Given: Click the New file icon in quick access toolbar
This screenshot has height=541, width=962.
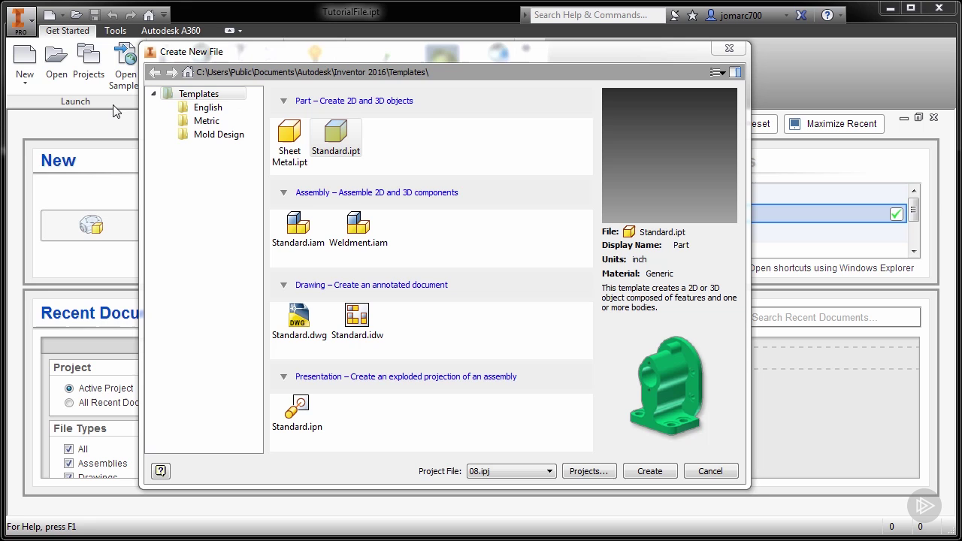Looking at the screenshot, I should (x=49, y=15).
